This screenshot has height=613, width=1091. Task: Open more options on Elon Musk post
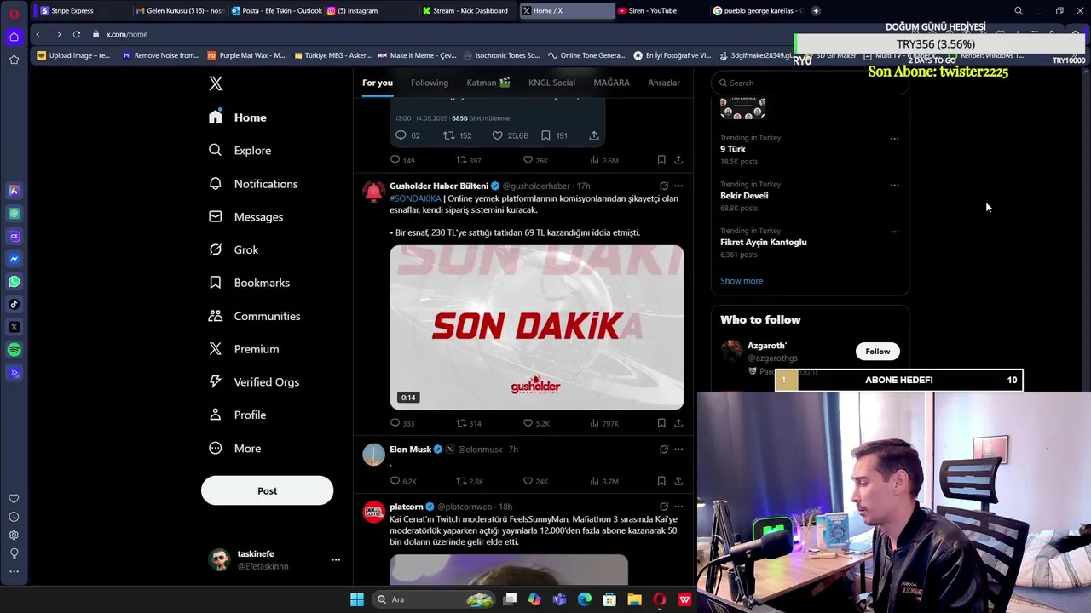tap(678, 450)
